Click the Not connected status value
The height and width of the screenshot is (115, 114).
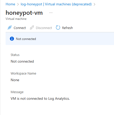coord(22,61)
